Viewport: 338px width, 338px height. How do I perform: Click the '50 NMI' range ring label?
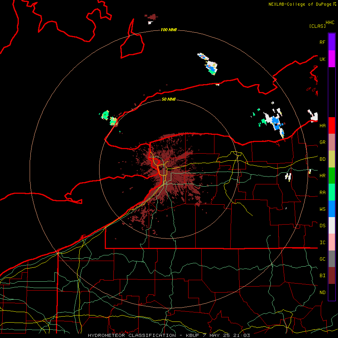tap(169, 99)
